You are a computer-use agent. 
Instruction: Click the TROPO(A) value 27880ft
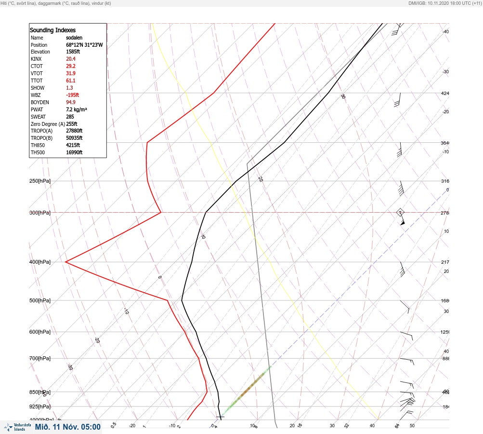click(x=74, y=131)
